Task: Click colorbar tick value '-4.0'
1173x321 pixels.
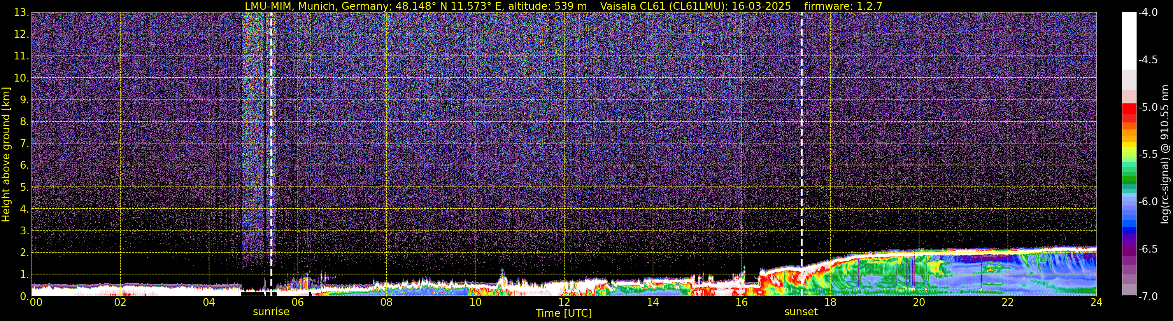Action: tap(1148, 13)
